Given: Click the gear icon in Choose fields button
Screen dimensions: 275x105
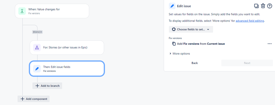Looking at the screenshot, I should tap(174, 29).
